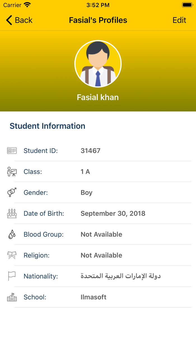Click the Religion open book icon
Screen dimensions: 196x350
[x=12, y=255]
